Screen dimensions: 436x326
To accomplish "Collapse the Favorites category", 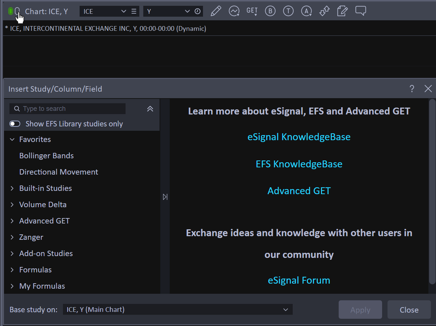I will tap(12, 139).
